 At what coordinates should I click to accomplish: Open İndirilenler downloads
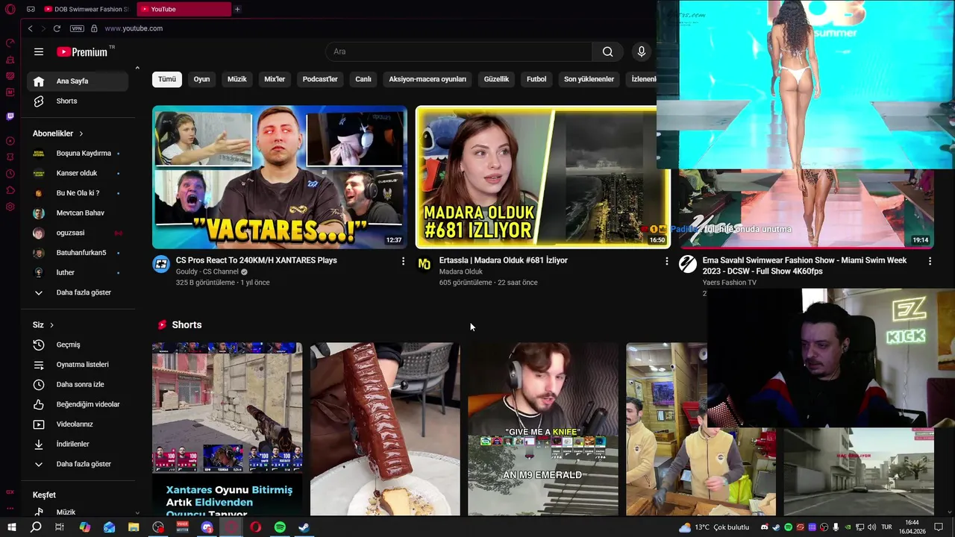pos(78,444)
